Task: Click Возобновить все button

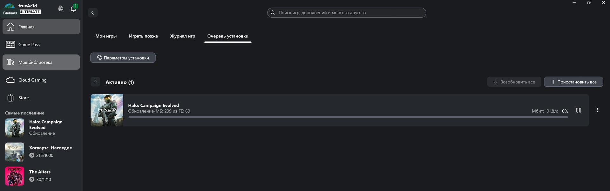Action: (x=514, y=82)
